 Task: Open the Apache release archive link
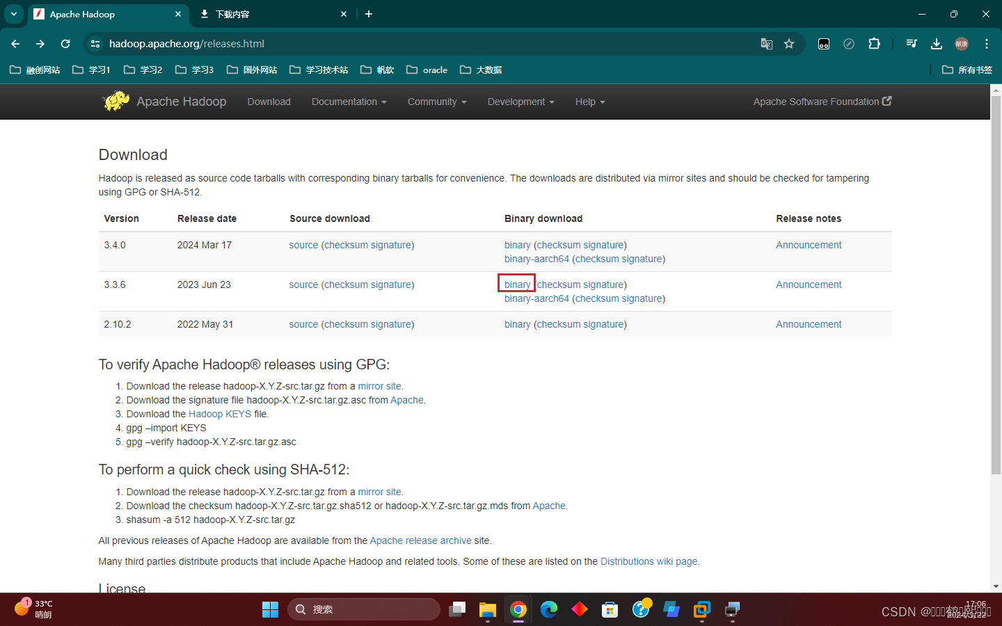(420, 540)
